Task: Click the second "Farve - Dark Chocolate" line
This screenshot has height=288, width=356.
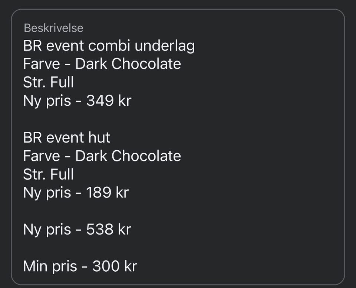Action: (102, 156)
